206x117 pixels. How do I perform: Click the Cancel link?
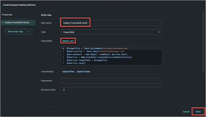tap(186, 112)
